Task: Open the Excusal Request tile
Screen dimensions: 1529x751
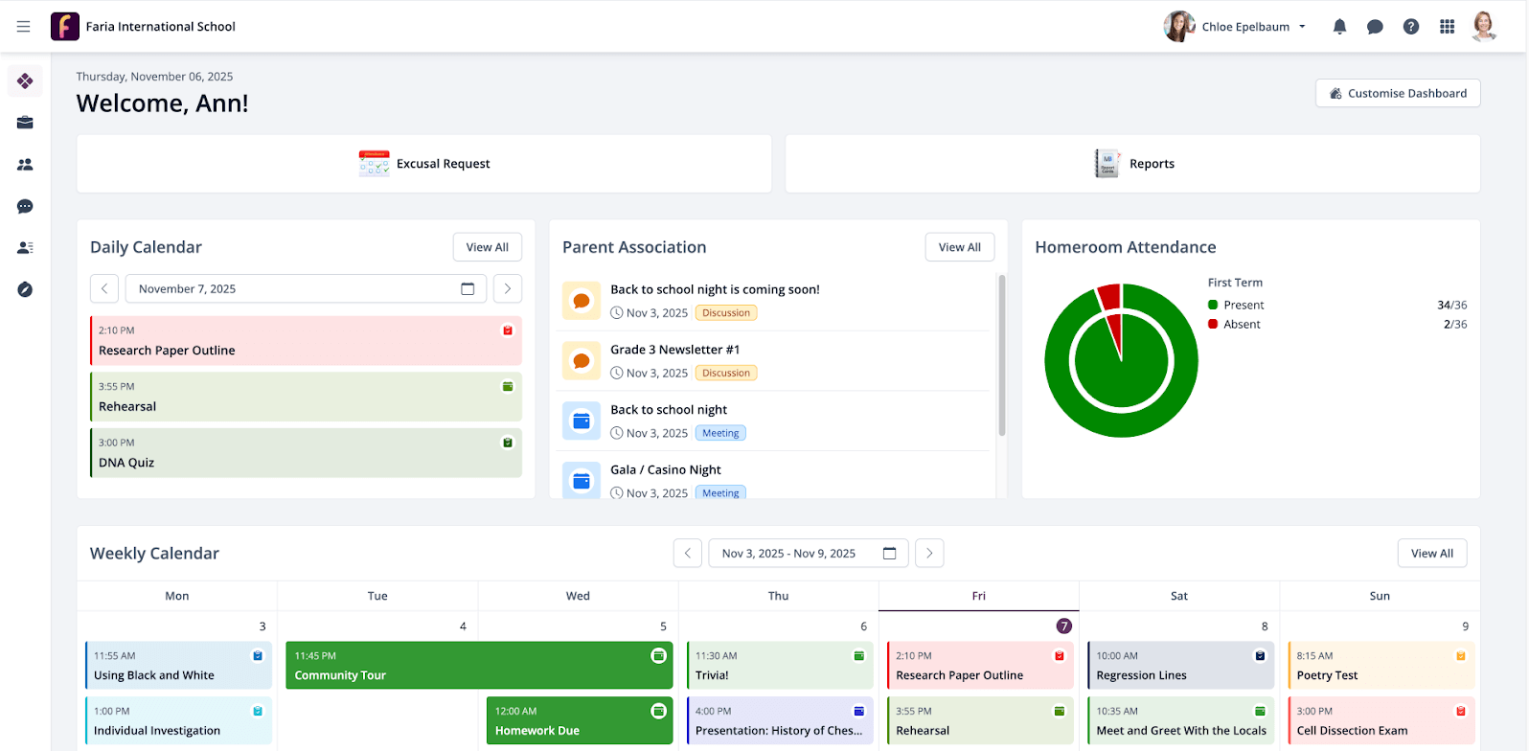Action: (x=424, y=164)
